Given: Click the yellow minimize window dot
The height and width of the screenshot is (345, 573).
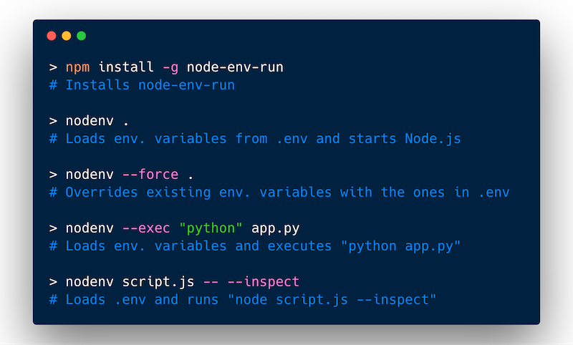Looking at the screenshot, I should (67, 36).
